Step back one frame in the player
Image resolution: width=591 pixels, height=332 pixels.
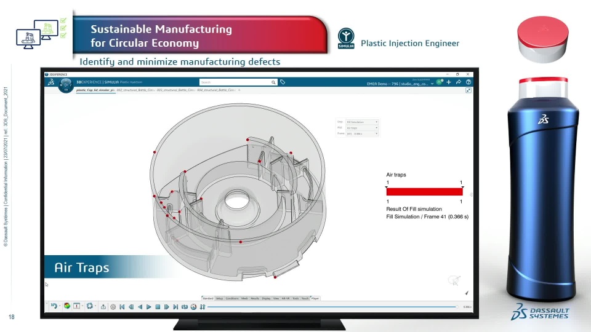point(131,307)
